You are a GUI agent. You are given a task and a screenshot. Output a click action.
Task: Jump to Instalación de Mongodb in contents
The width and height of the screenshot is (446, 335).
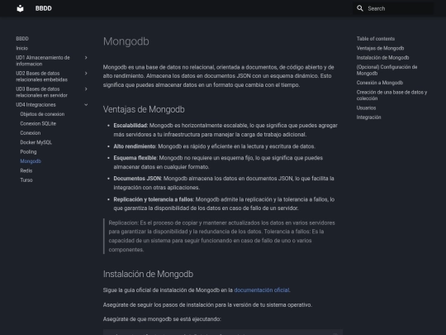pyautogui.click(x=383, y=58)
